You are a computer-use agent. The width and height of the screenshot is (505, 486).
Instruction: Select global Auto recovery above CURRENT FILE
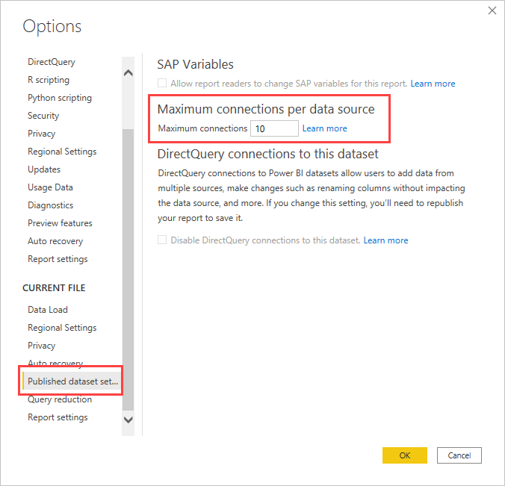(x=55, y=241)
